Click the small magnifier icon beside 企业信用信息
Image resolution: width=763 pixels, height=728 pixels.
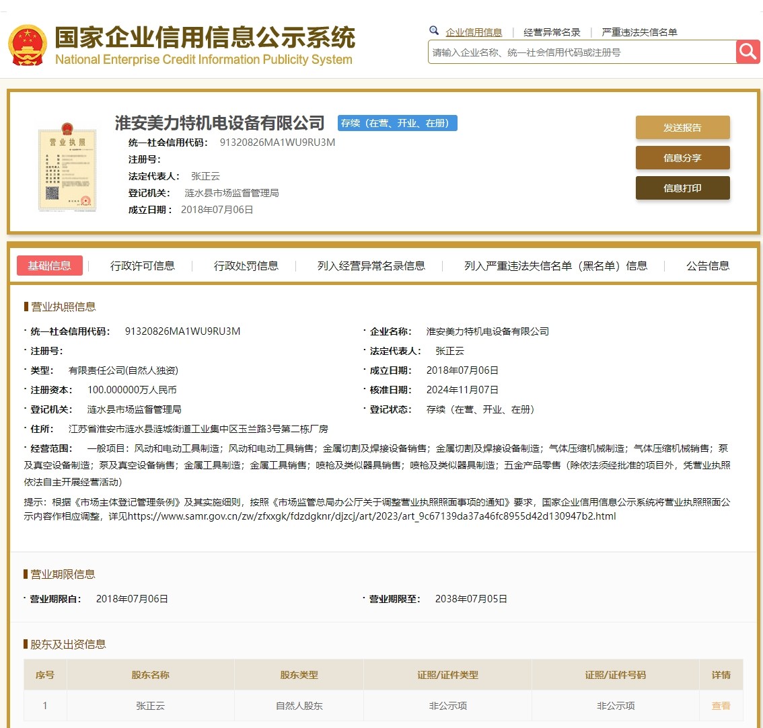coord(433,31)
